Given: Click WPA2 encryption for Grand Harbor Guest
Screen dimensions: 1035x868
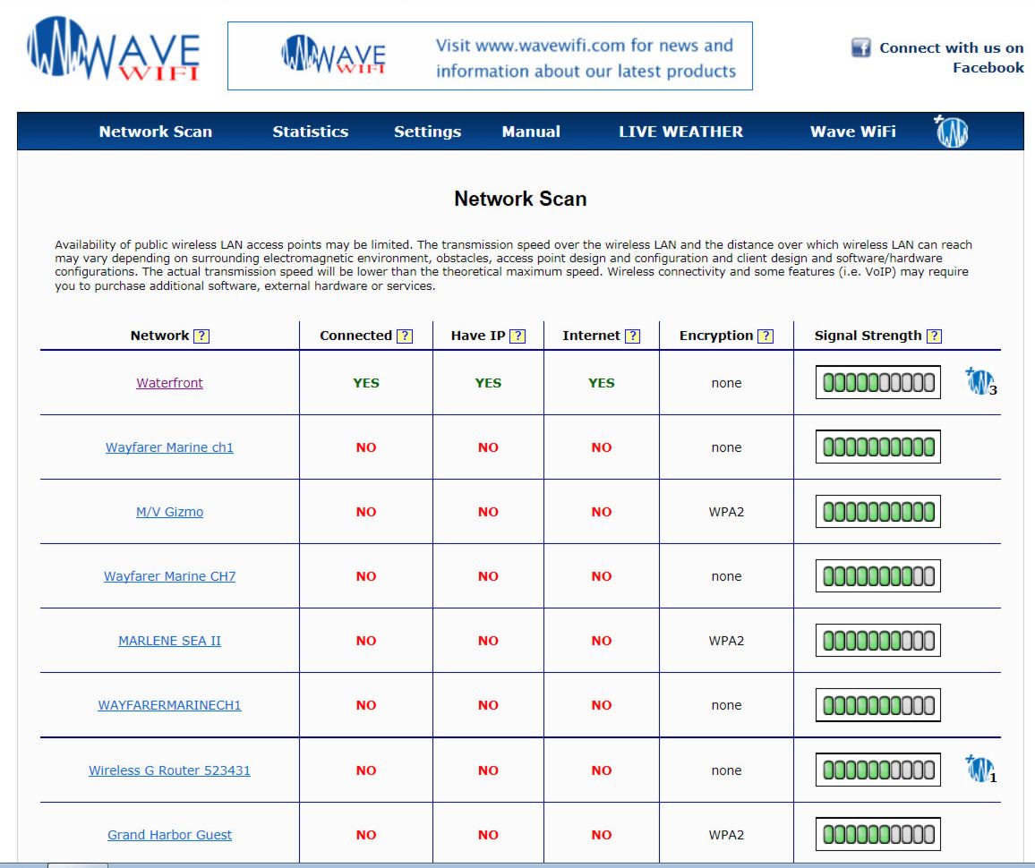Looking at the screenshot, I should pos(726,835).
